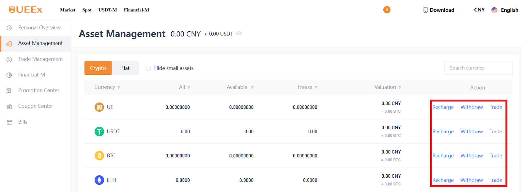Focus the Search currency field

[478, 68]
